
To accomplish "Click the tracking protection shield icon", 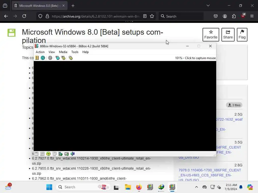I will (40, 16).
